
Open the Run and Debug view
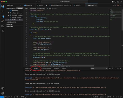pyautogui.click(x=3, y=21)
